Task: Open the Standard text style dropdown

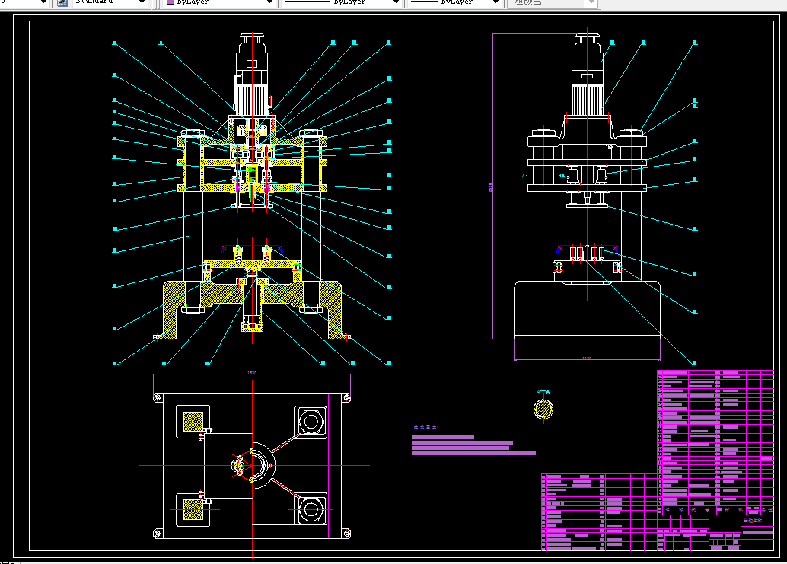Action: pos(110,2)
